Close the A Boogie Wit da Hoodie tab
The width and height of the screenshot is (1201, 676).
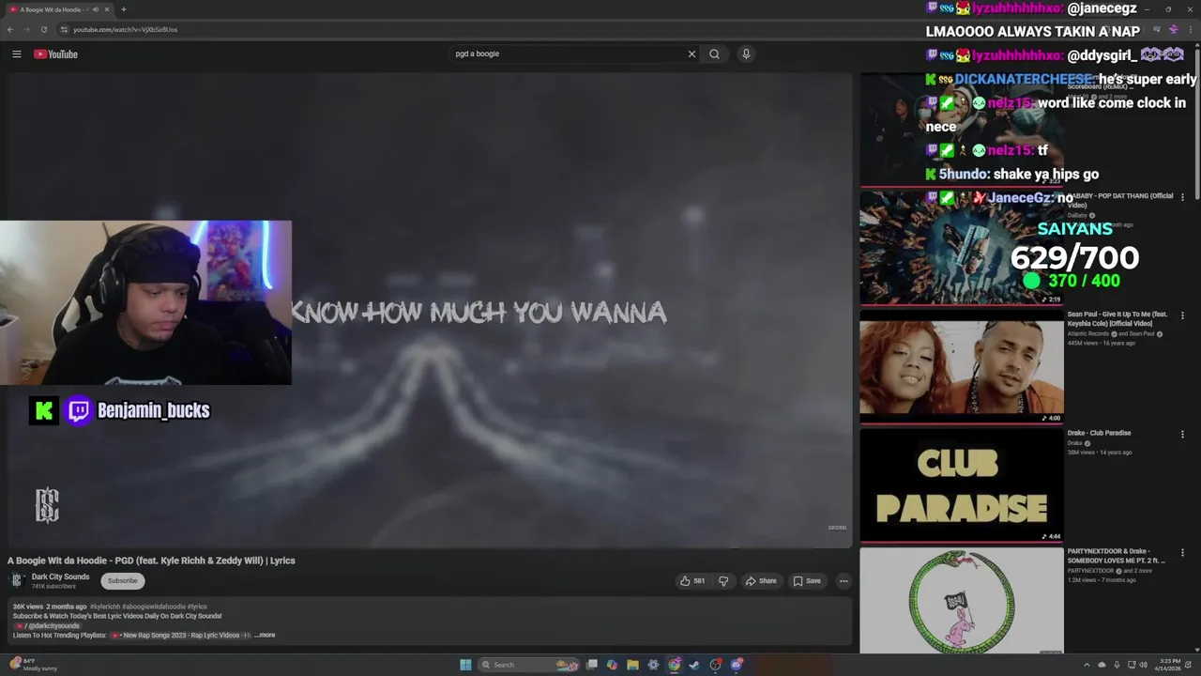[107, 9]
